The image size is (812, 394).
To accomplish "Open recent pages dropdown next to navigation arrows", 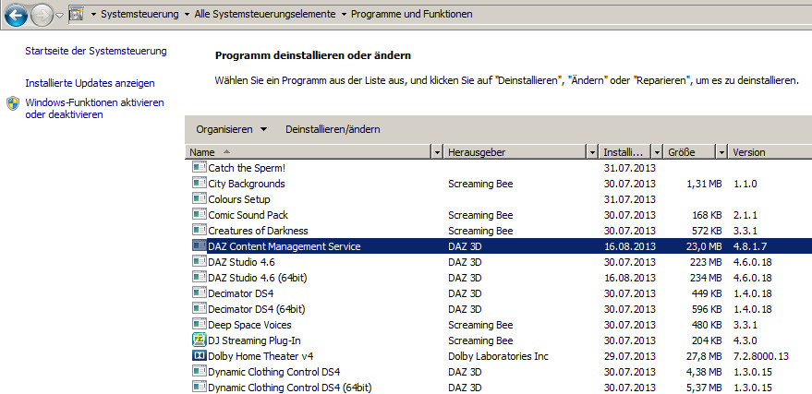I will pyautogui.click(x=60, y=16).
